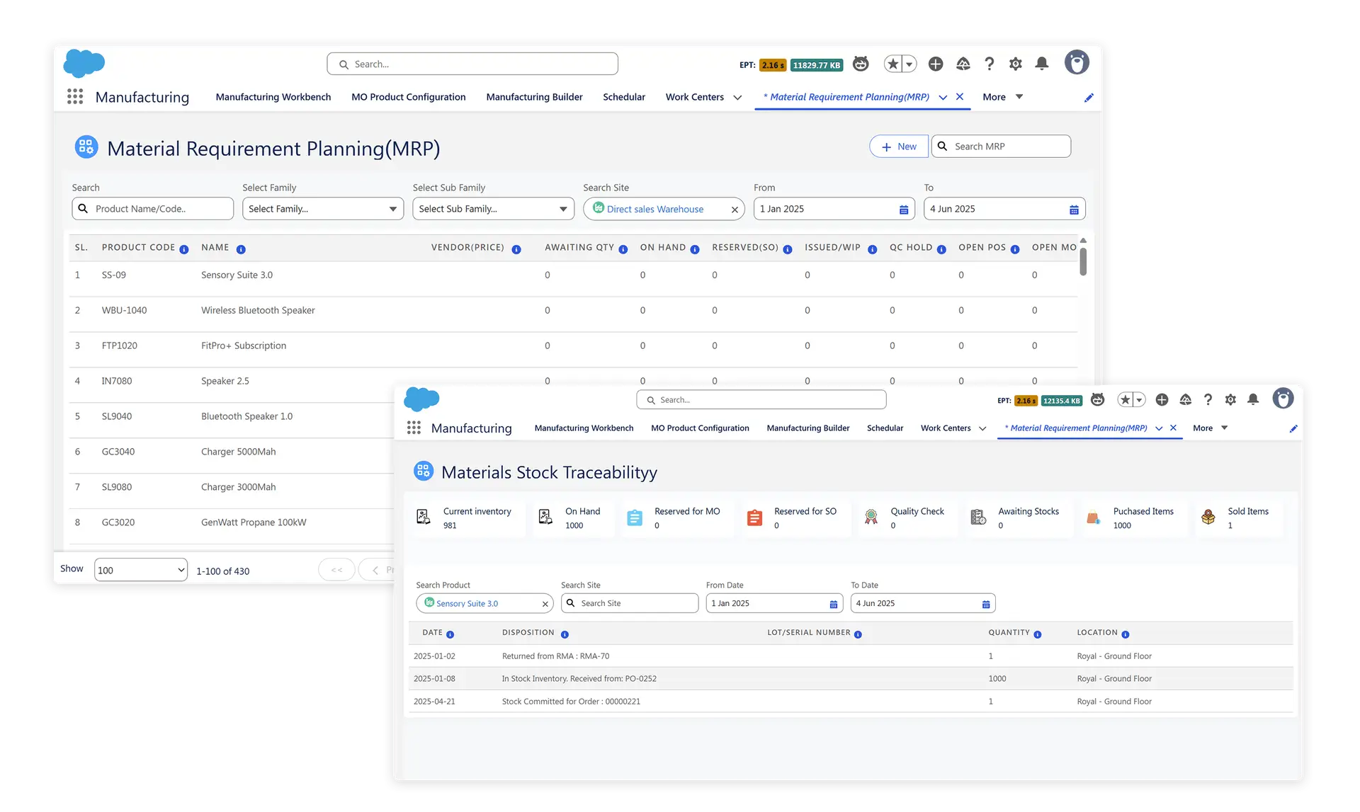The width and height of the screenshot is (1360, 812).
Task: Click Sold Items box icon
Action: [1208, 517]
